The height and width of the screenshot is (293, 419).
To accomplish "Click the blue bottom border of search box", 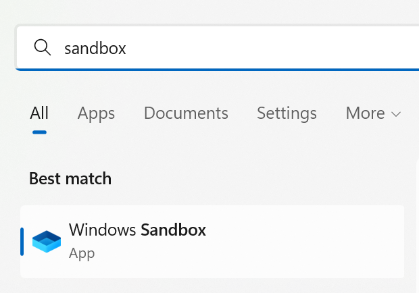I will (x=216, y=69).
